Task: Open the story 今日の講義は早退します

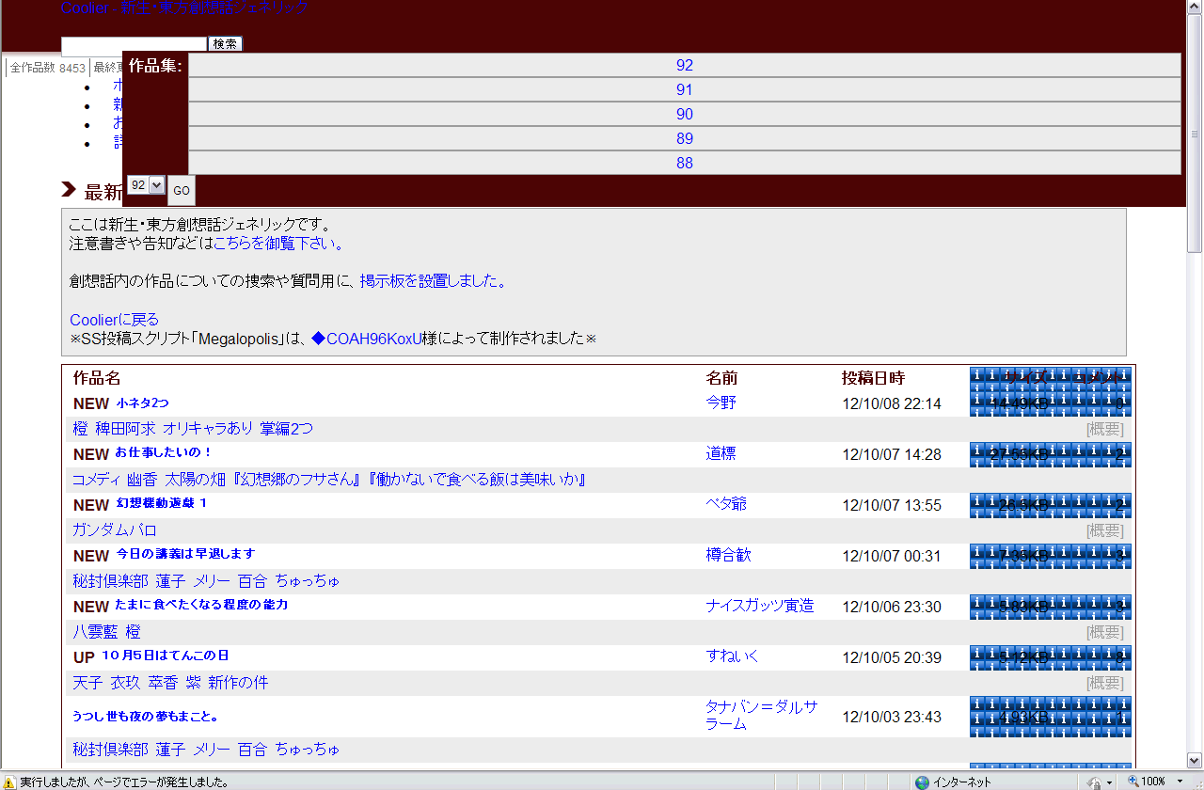Action: (185, 554)
